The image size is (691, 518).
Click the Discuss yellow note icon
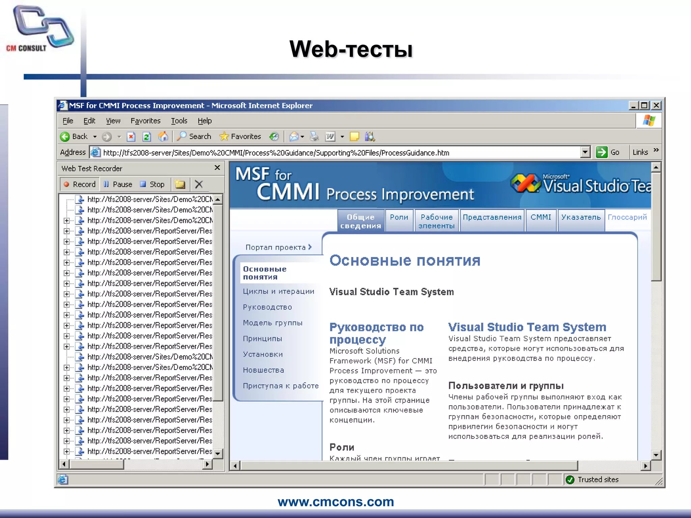click(354, 137)
